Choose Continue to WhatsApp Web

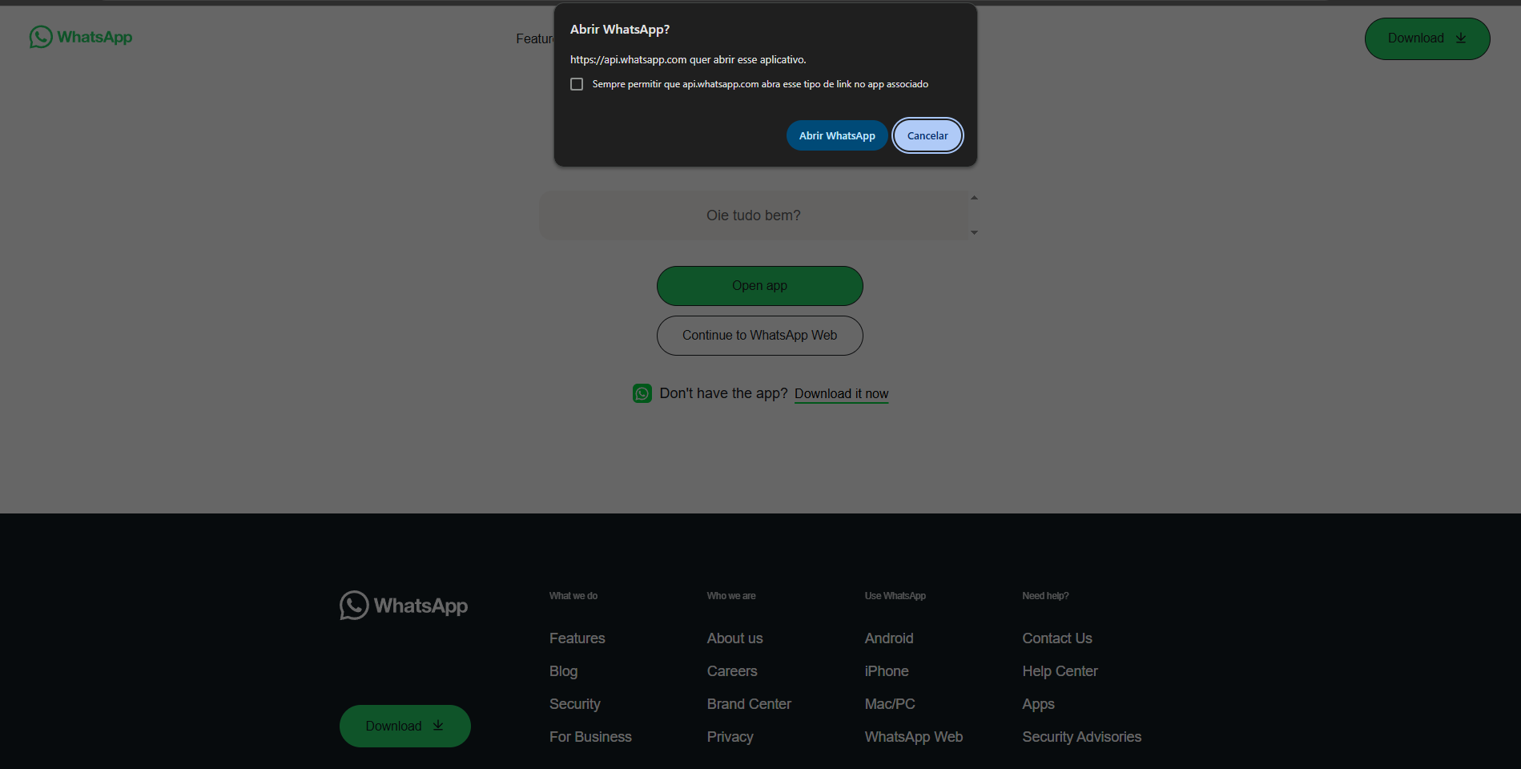(x=759, y=336)
